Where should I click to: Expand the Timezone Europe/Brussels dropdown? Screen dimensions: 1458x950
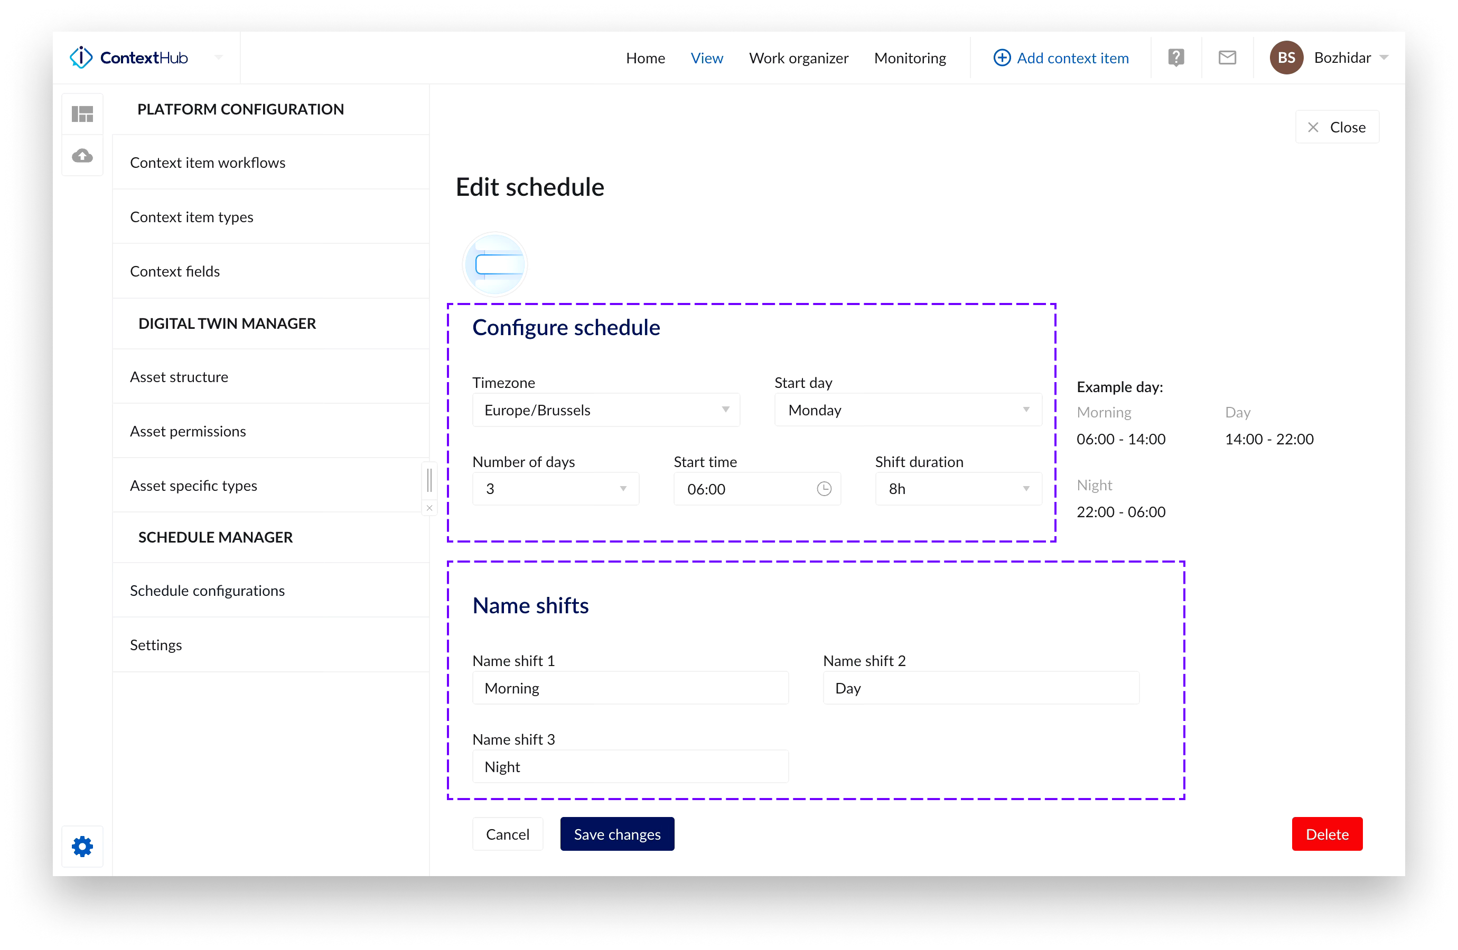[605, 410]
